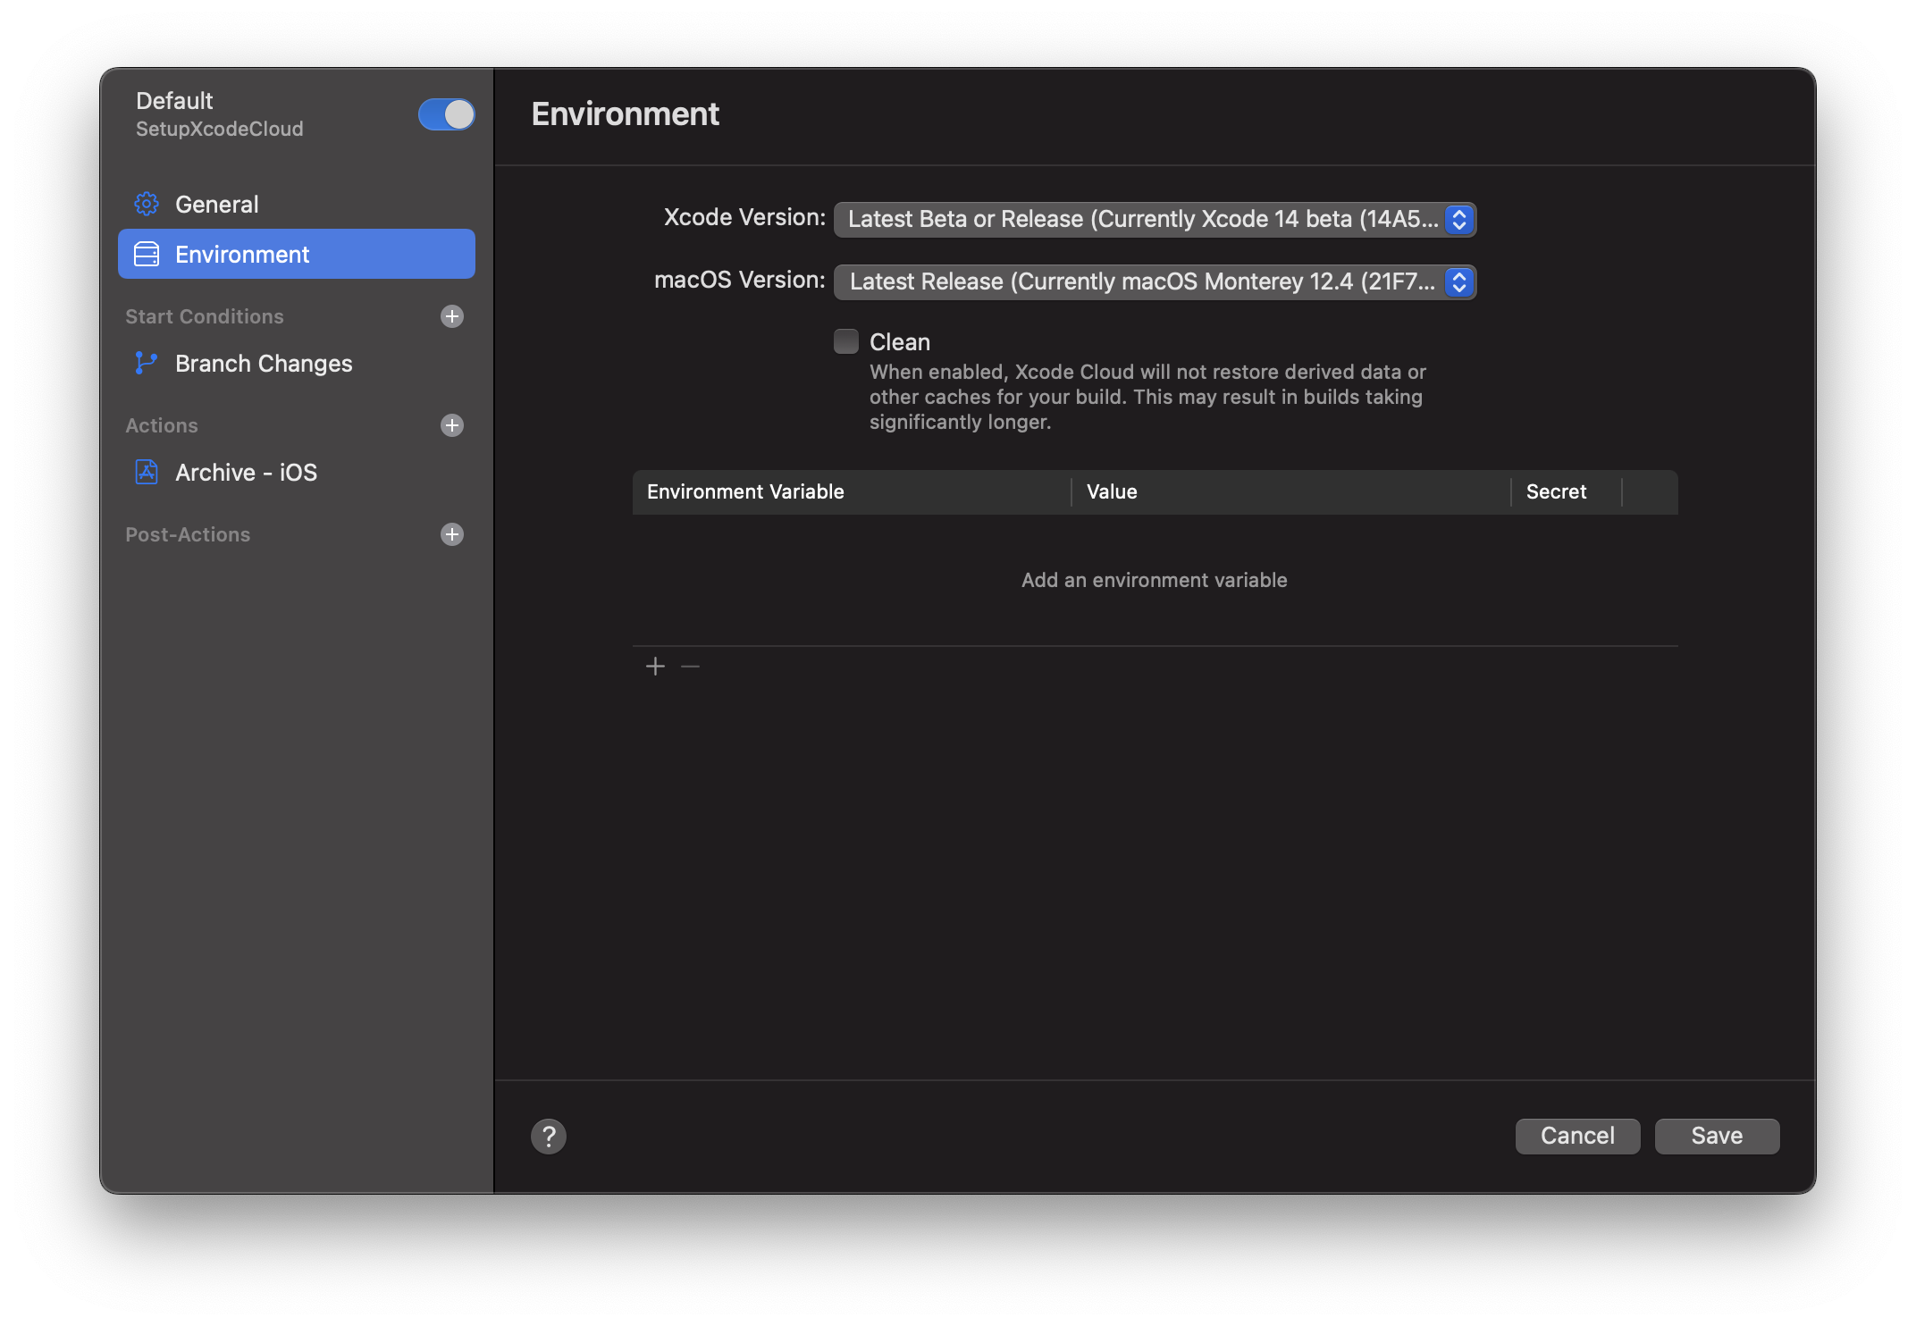
Task: Save the workflow
Action: pos(1717,1136)
